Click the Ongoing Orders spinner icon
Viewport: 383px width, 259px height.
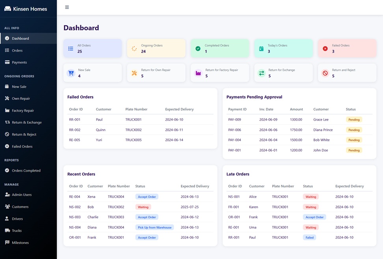(x=134, y=48)
